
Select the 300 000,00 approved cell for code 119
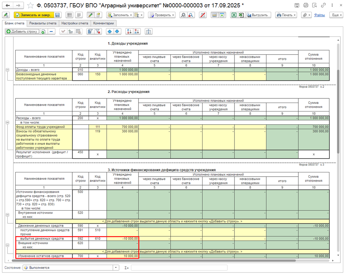click(x=123, y=139)
